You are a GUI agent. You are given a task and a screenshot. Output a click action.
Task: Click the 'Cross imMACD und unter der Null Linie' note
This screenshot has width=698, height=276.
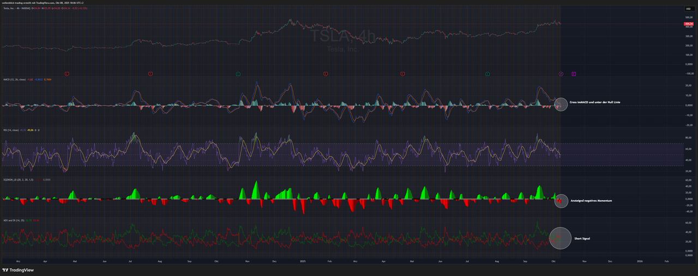(x=594, y=103)
